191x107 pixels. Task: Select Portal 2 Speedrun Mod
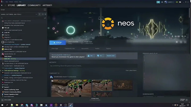[x=11, y=94]
